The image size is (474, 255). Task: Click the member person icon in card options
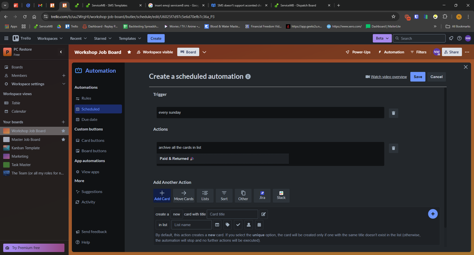[x=249, y=225]
